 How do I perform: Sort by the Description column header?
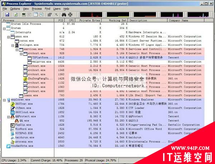point(148,20)
